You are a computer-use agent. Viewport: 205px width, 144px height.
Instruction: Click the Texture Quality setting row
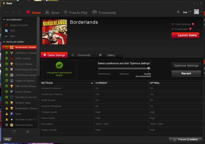point(121,130)
